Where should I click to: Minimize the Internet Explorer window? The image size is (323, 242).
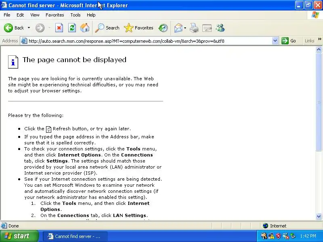(299, 5)
